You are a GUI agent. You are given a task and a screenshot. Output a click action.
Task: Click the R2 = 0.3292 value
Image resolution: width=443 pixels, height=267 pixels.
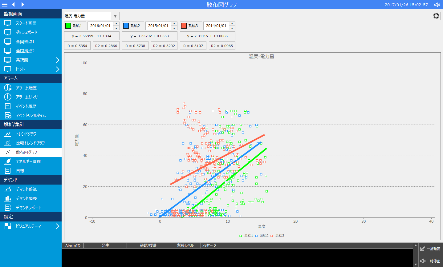[164, 46]
